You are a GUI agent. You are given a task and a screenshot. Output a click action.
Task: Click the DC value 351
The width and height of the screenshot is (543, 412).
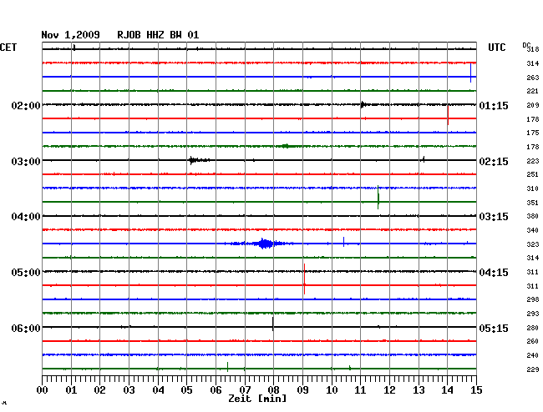(533, 203)
